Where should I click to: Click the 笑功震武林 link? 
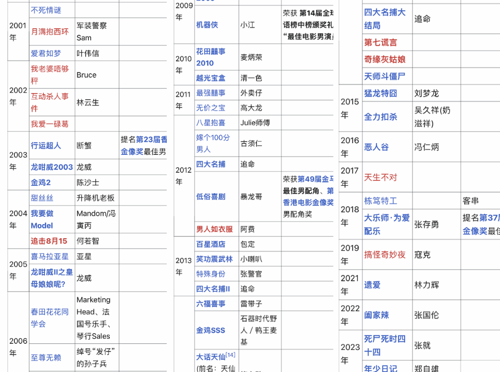215,259
